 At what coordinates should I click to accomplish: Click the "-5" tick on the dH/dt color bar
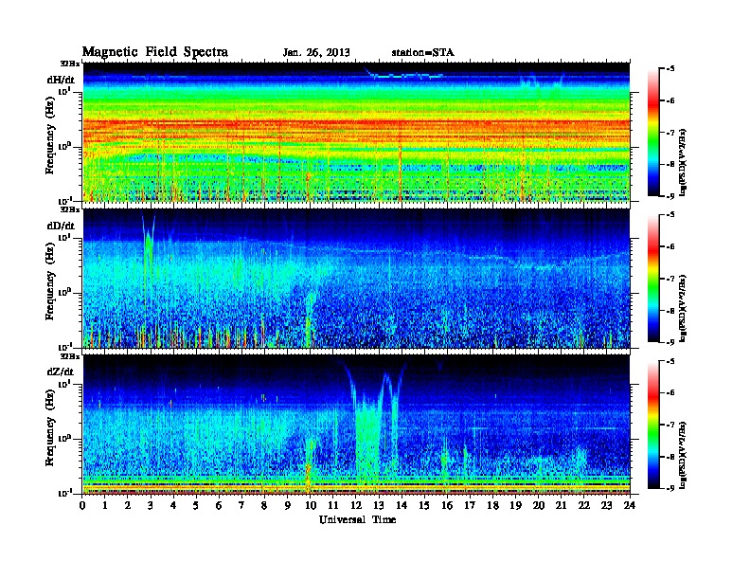pyautogui.click(x=670, y=69)
